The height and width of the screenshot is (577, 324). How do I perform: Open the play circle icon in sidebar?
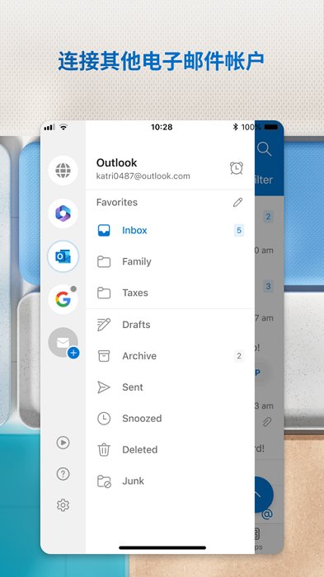click(x=63, y=443)
